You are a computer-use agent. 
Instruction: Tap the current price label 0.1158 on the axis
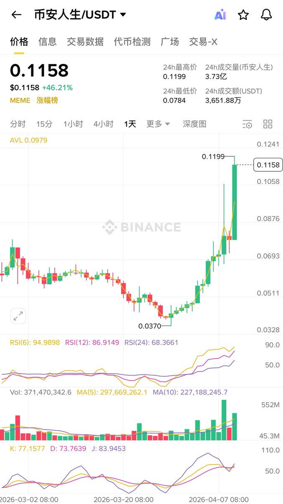coord(268,165)
